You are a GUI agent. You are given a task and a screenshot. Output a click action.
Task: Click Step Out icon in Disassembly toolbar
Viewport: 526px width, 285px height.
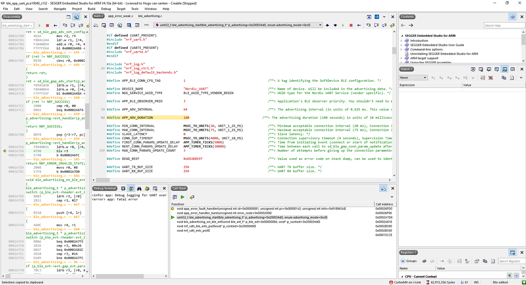pyautogui.click(x=80, y=26)
